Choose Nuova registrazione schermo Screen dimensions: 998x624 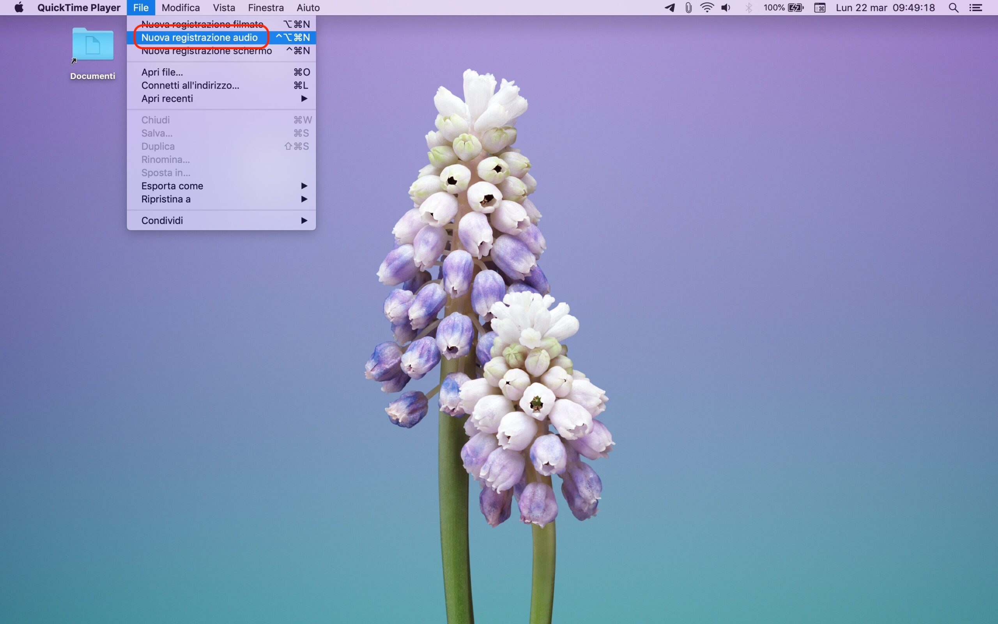(207, 51)
